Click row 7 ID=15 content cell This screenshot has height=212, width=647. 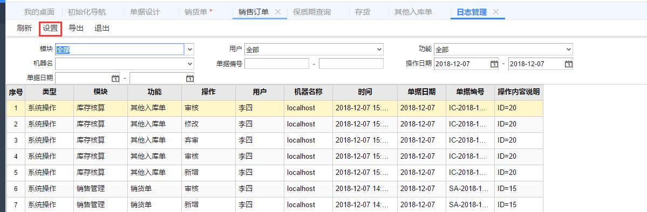tap(519, 204)
